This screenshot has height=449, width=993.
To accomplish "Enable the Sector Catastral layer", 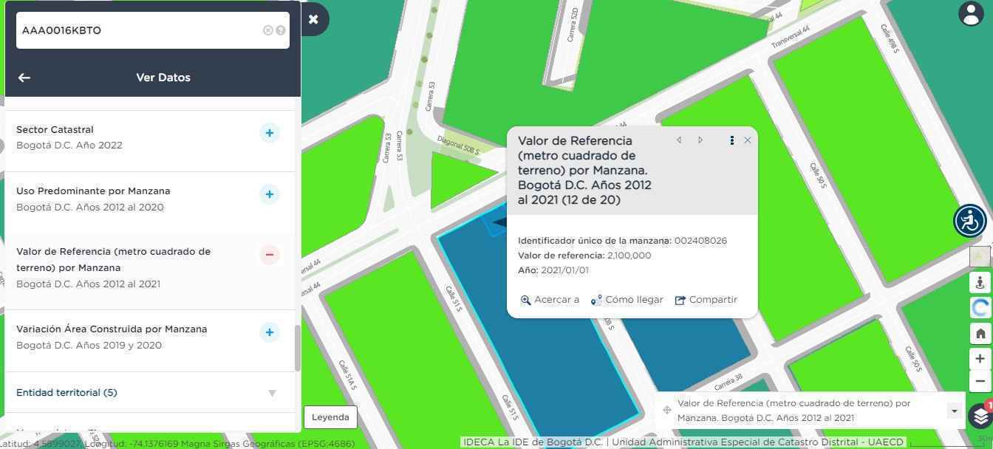I will [x=270, y=133].
